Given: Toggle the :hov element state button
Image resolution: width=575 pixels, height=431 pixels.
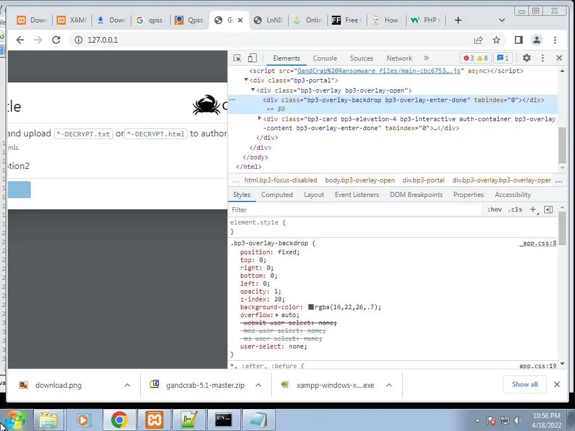Looking at the screenshot, I should click(x=494, y=210).
